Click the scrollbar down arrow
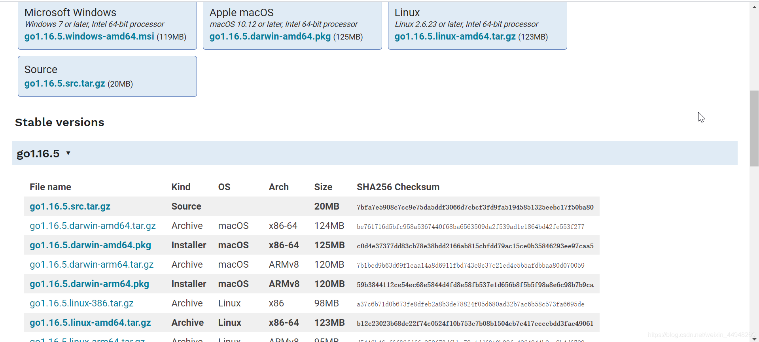The image size is (759, 342). [754, 338]
